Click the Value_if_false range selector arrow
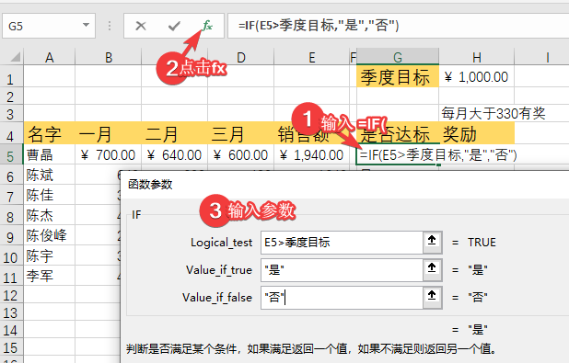The width and height of the screenshot is (569, 363). tap(432, 297)
